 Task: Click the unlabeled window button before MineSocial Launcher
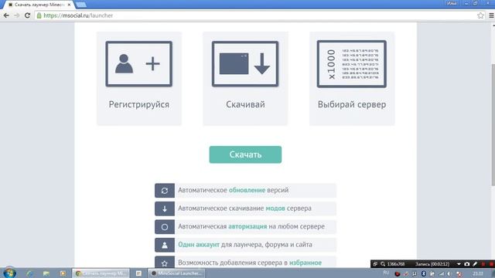coord(138,273)
